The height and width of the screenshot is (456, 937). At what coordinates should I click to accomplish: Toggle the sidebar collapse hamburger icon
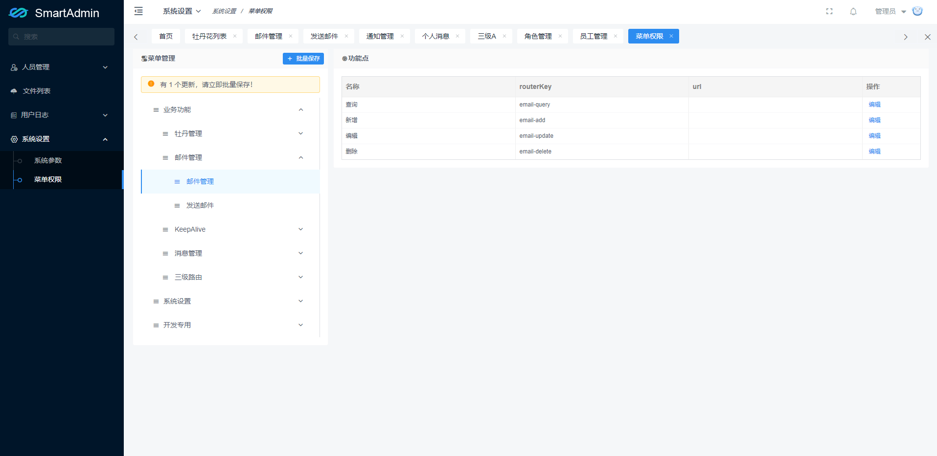(138, 11)
